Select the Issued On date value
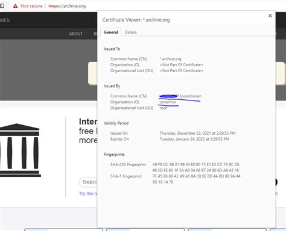This screenshot has width=286, height=231. click(197, 133)
